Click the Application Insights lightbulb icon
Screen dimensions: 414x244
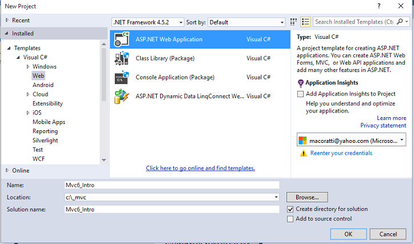point(300,83)
